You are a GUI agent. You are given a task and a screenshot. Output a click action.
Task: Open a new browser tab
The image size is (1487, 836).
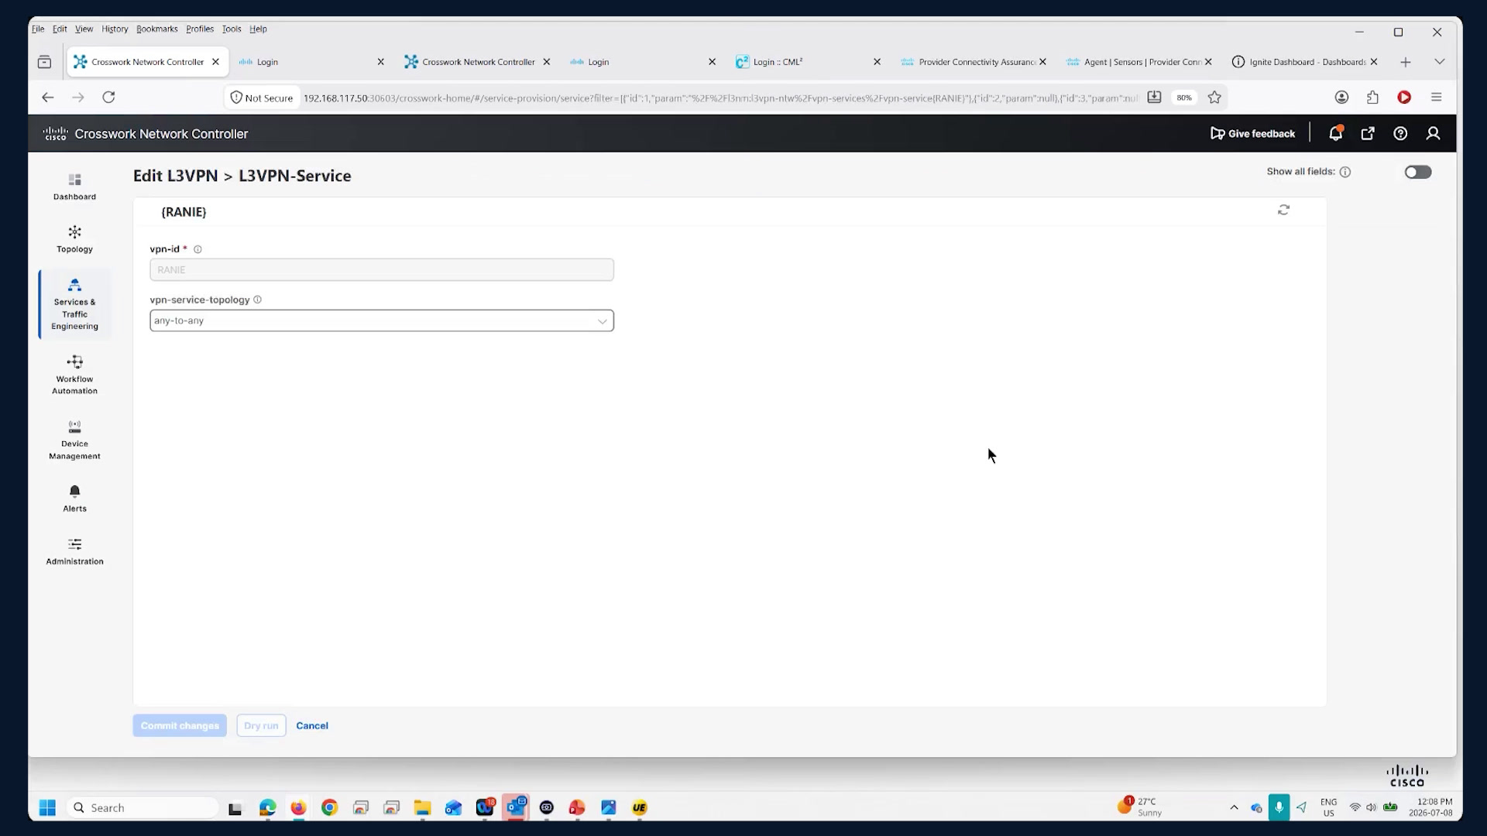[1406, 62]
